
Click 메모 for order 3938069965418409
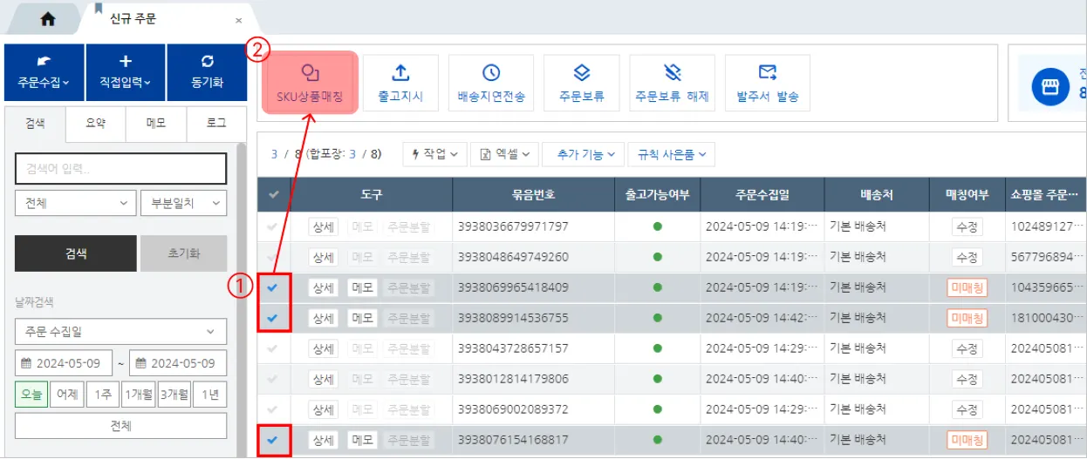[x=362, y=287]
